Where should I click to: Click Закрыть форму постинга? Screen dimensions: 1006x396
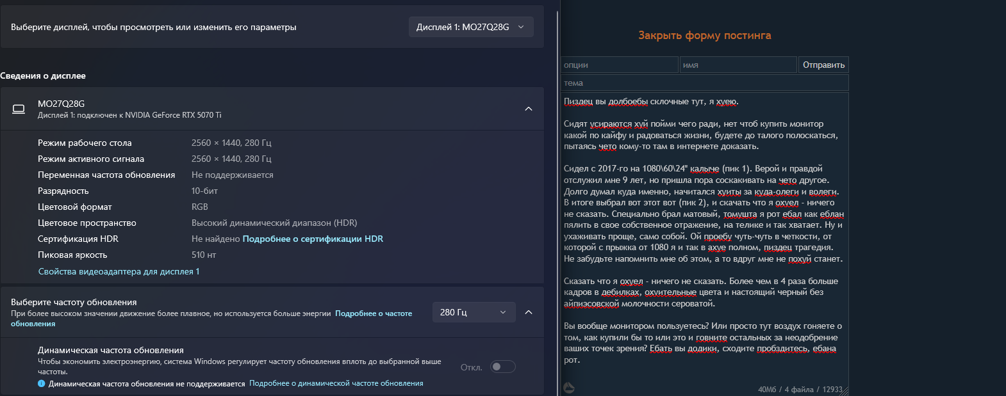[x=704, y=35]
